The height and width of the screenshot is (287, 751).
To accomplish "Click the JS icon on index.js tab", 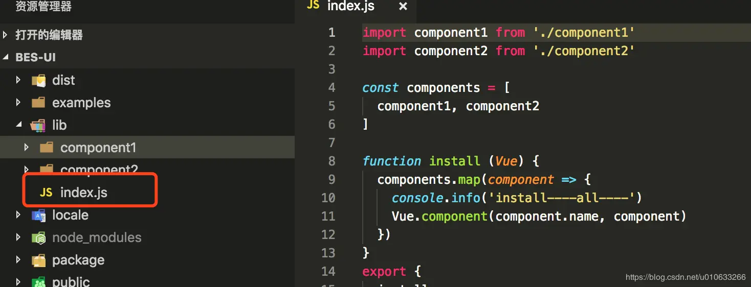I will point(313,5).
